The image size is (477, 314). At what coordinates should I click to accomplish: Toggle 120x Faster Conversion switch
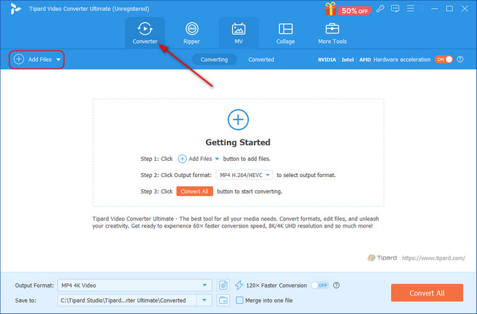320,285
